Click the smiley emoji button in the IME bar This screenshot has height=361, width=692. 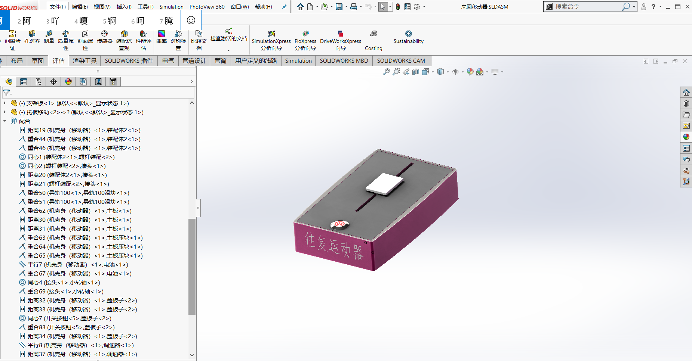click(191, 20)
